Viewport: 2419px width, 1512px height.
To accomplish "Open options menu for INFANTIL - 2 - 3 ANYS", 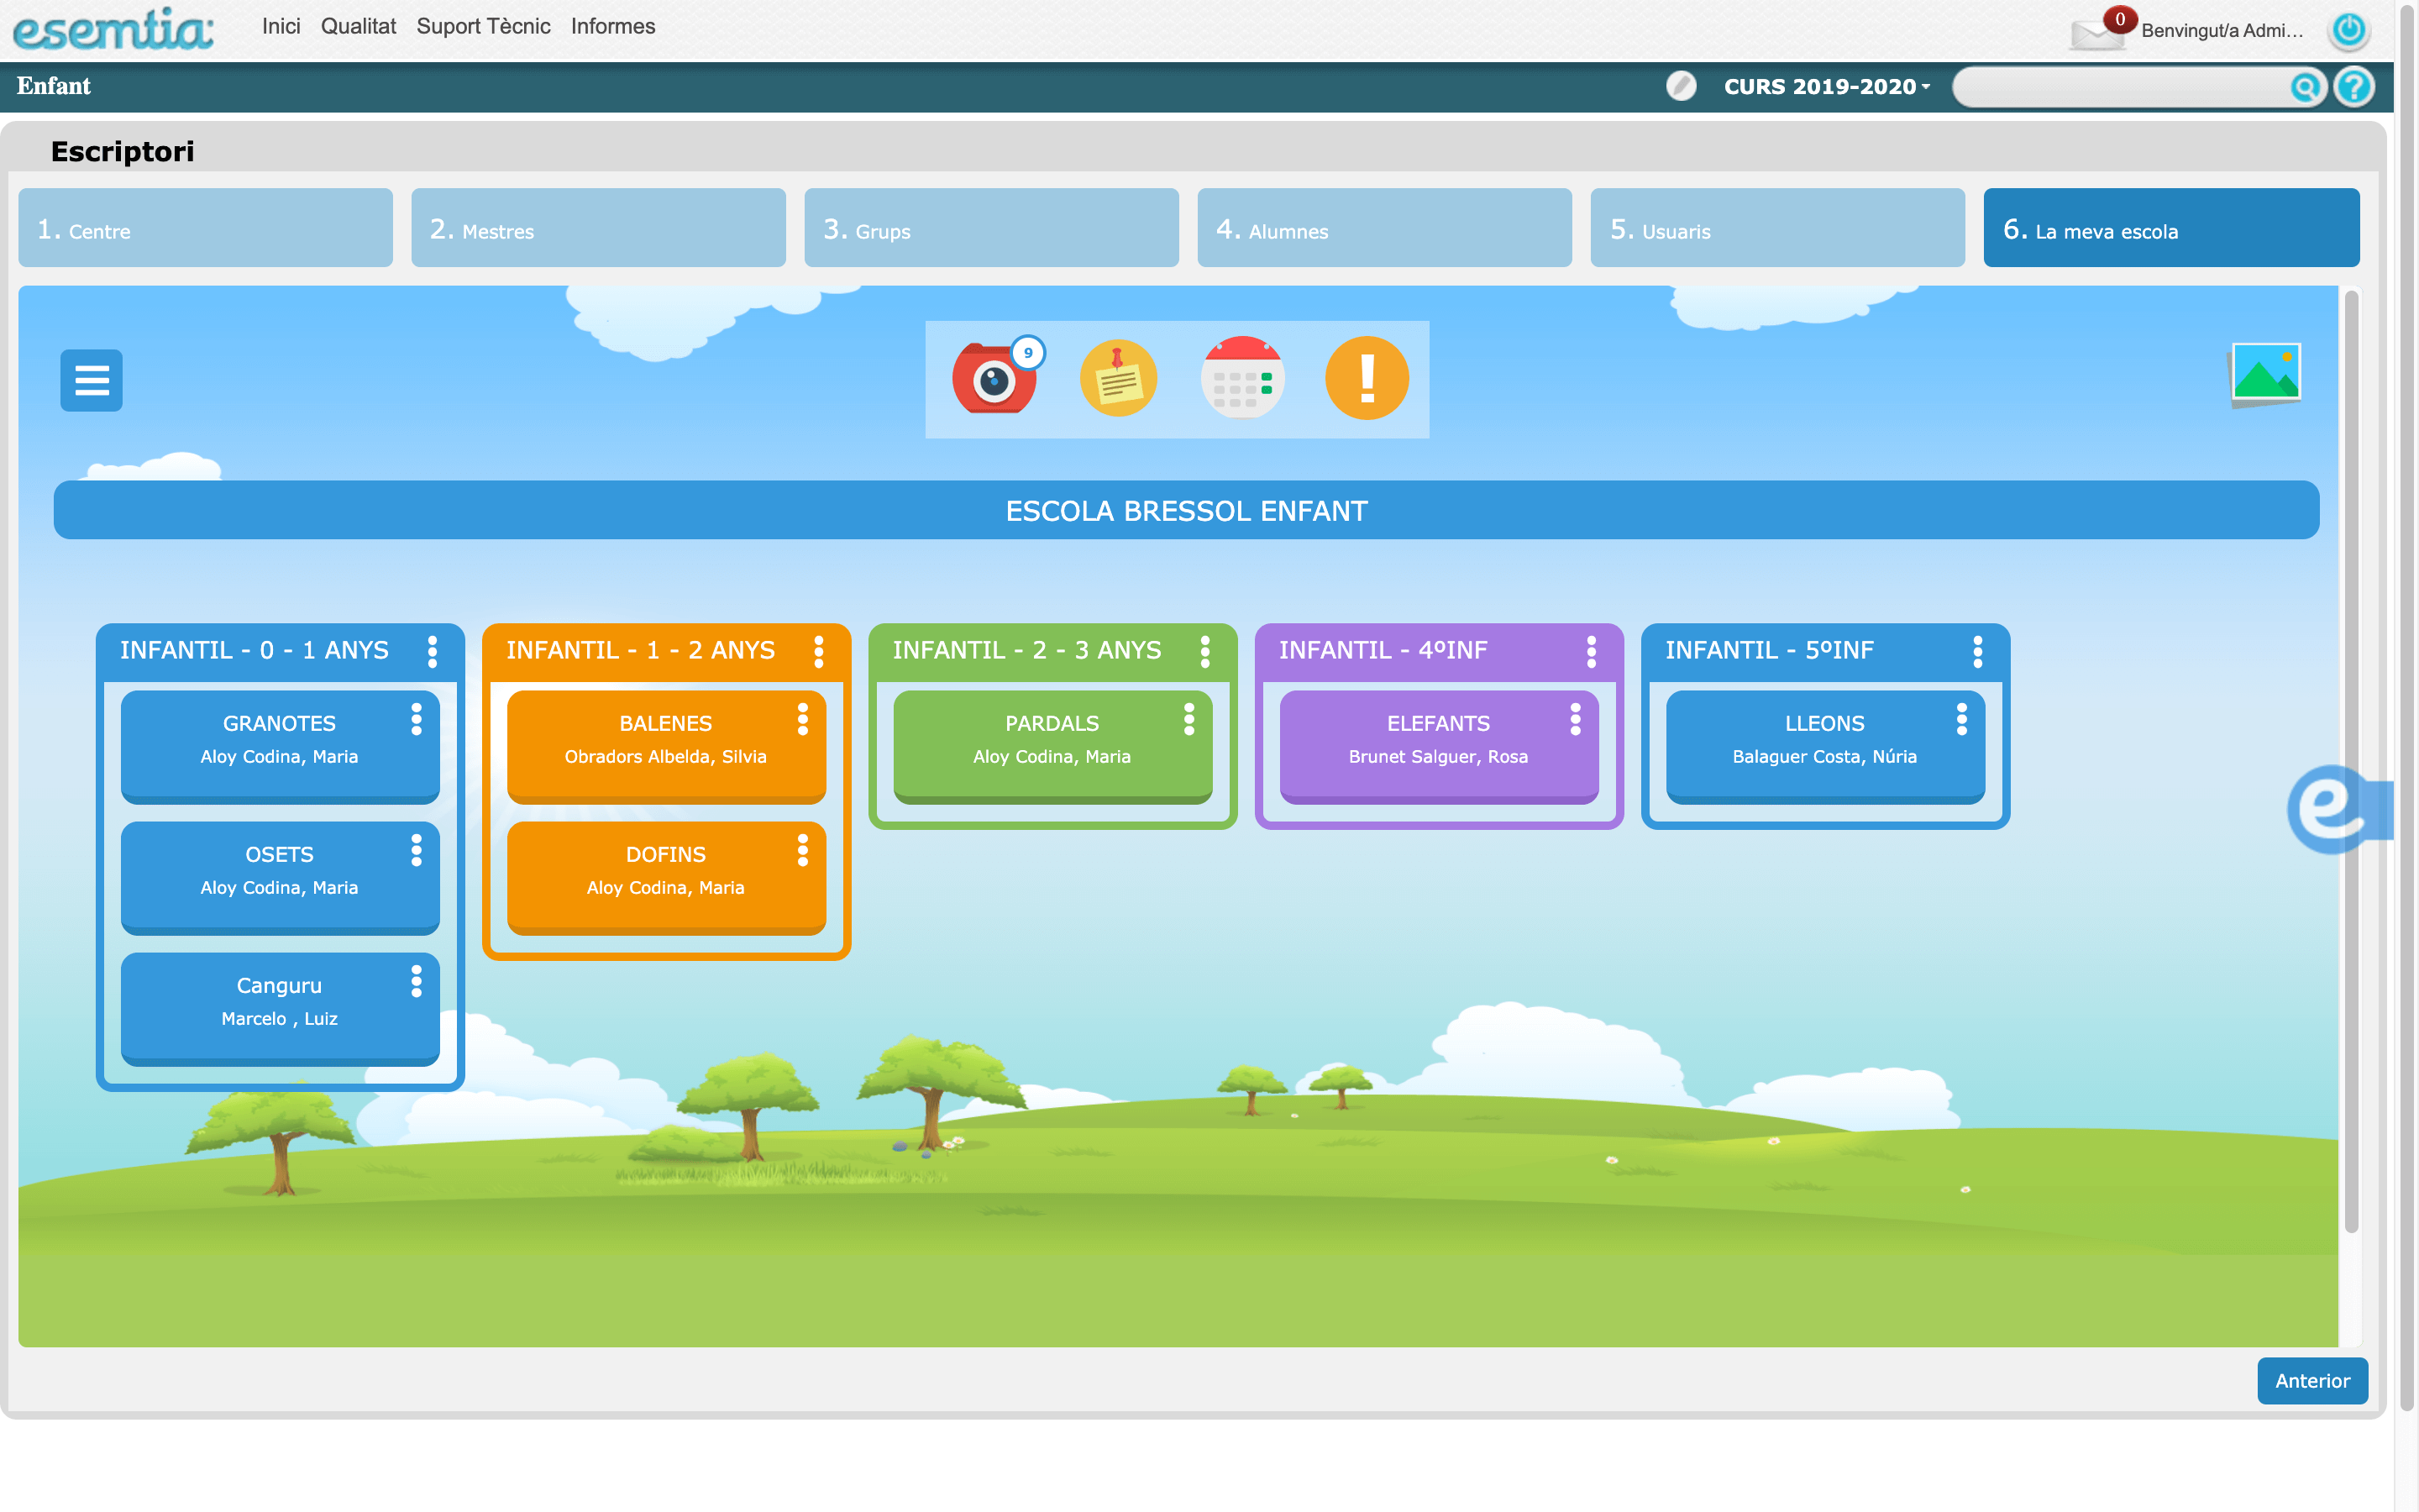I will (x=1205, y=651).
